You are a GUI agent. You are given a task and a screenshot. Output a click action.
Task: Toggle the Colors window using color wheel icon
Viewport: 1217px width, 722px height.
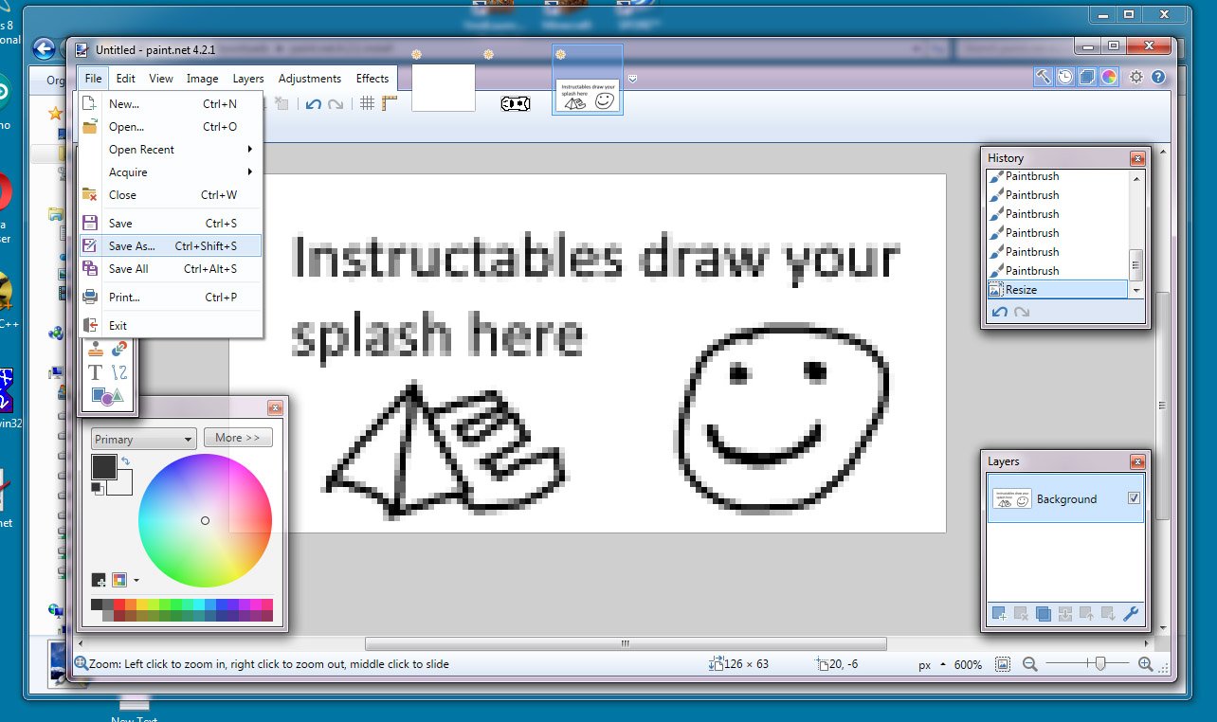[x=1109, y=78]
